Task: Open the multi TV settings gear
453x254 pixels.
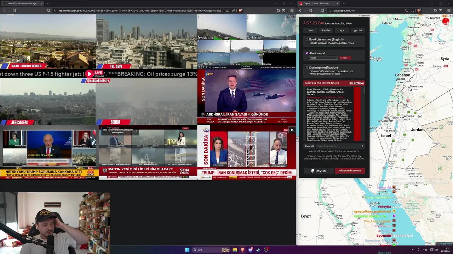Action: click(x=292, y=130)
